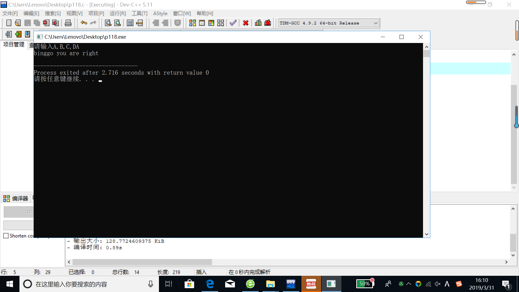Image resolution: width=519 pixels, height=292 pixels.
Task: Click the Compile and Run toolbar icon
Action: [211, 23]
